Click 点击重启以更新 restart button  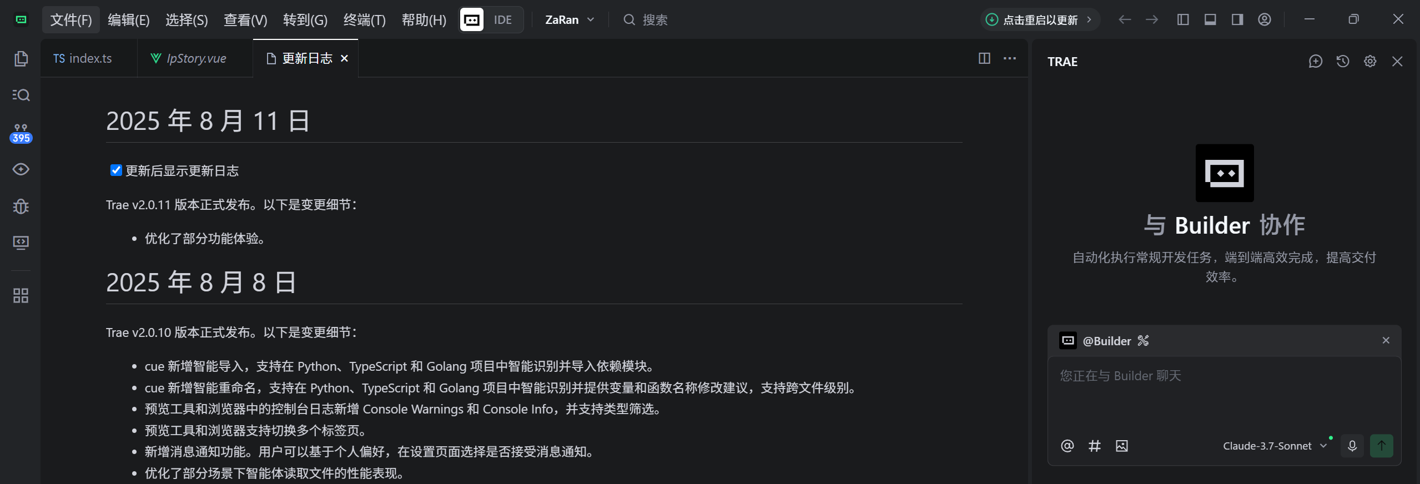pyautogui.click(x=1039, y=20)
